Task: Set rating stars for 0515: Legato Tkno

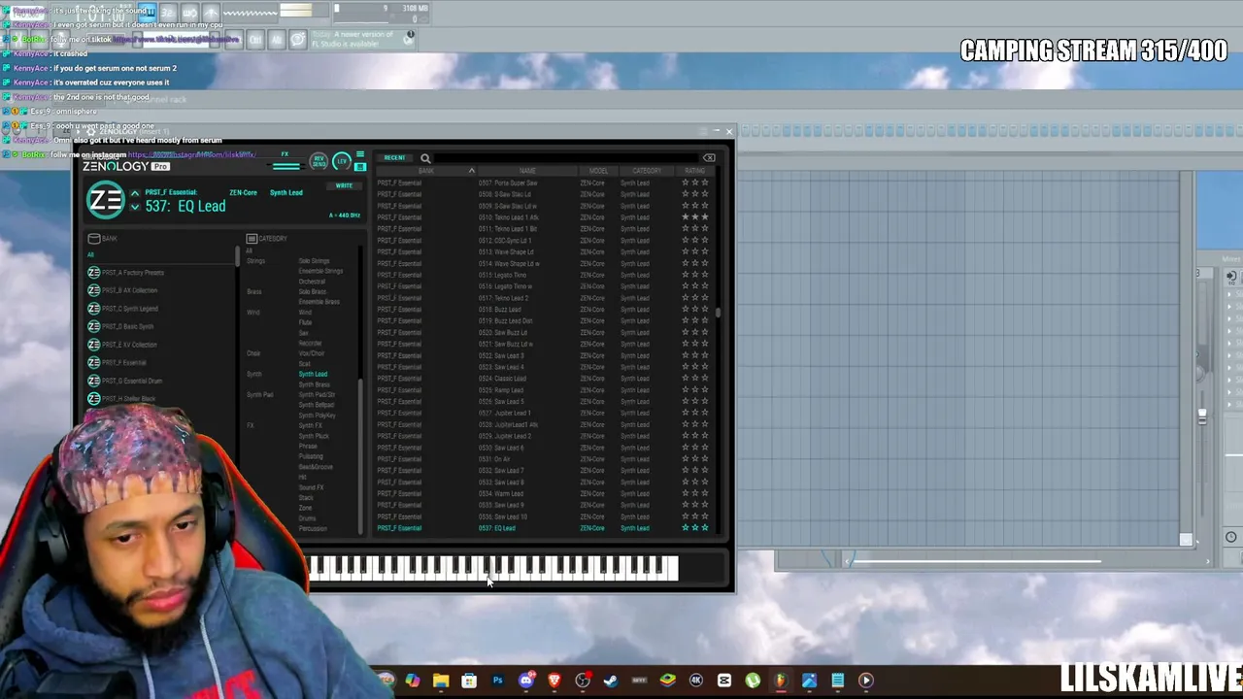Action: pos(695,275)
